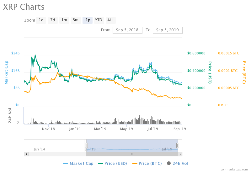Click the 0 BTC axis label

tap(223, 105)
